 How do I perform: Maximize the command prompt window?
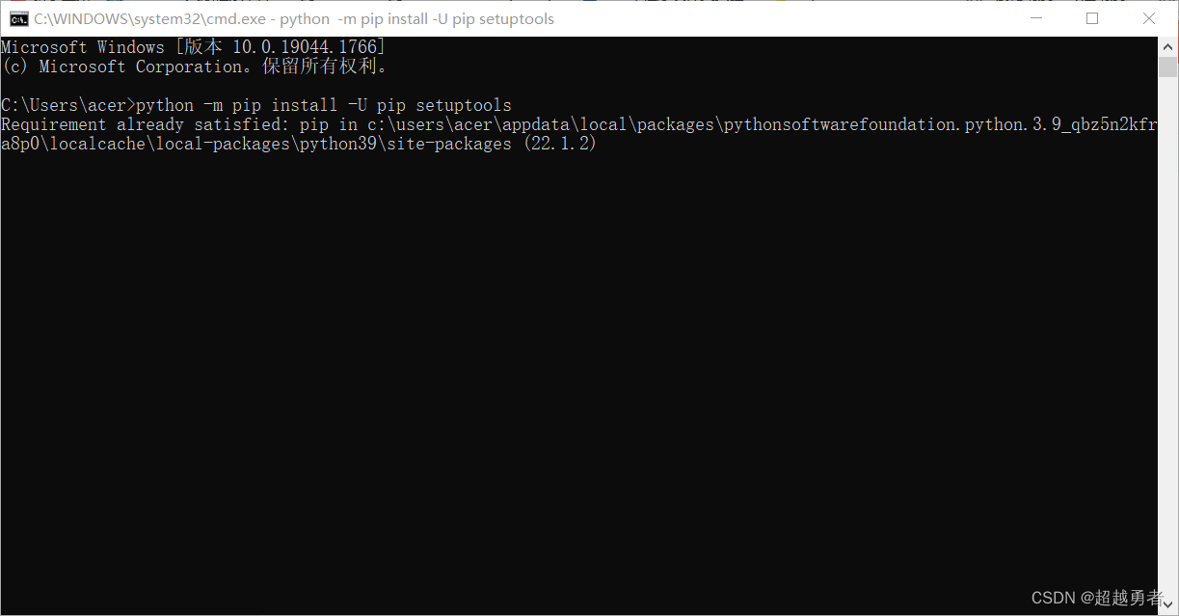[x=1092, y=18]
